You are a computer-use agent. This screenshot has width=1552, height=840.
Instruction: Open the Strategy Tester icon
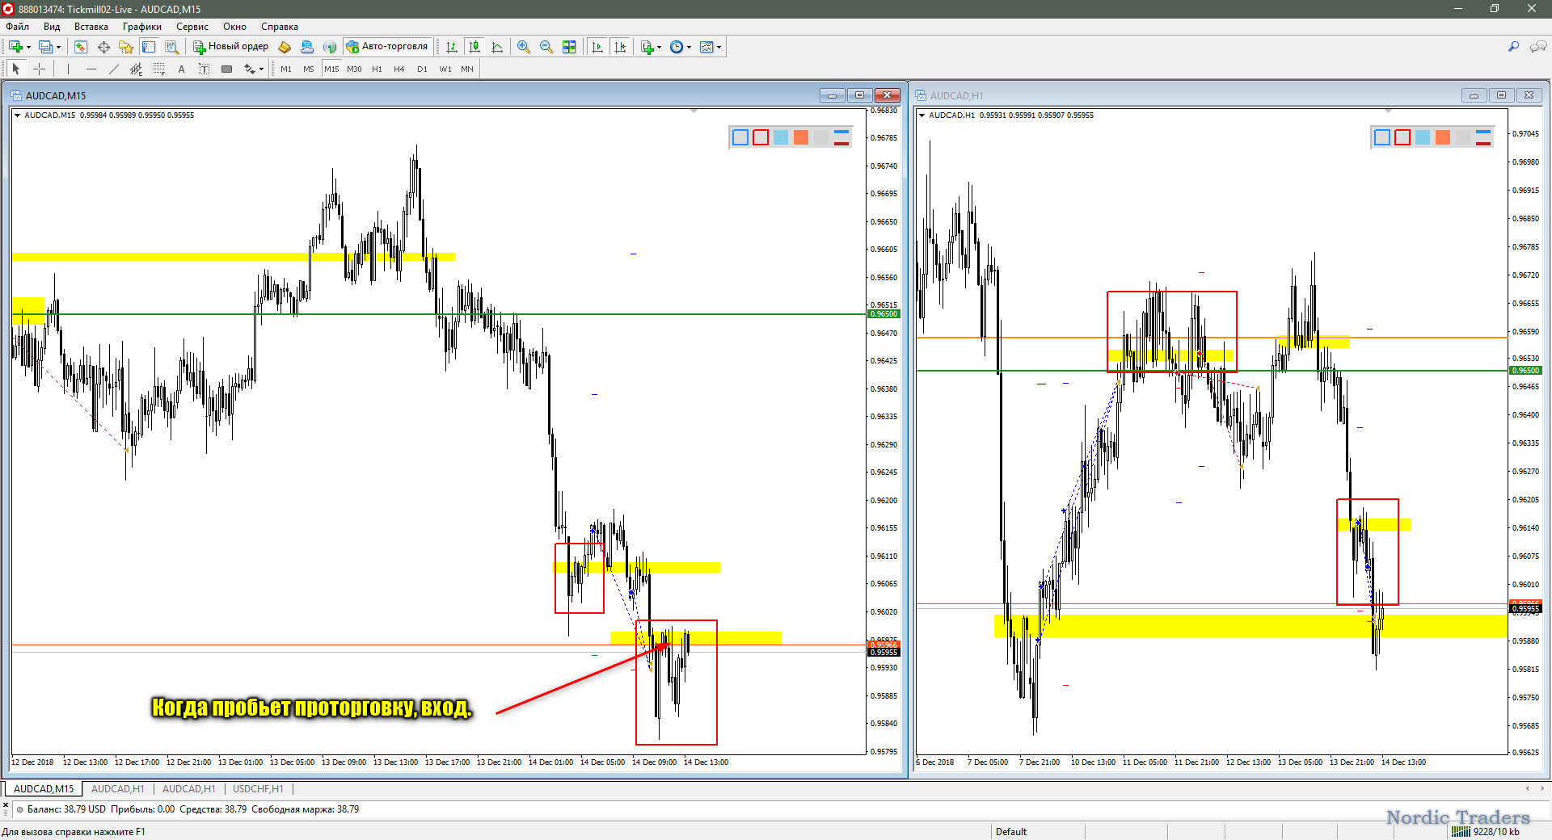tap(171, 47)
